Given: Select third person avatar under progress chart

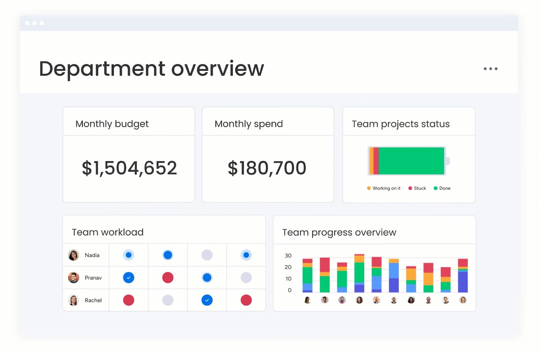Looking at the screenshot, I should 342,300.
